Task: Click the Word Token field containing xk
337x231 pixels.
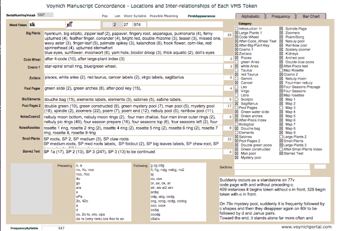Action: click(47, 24)
